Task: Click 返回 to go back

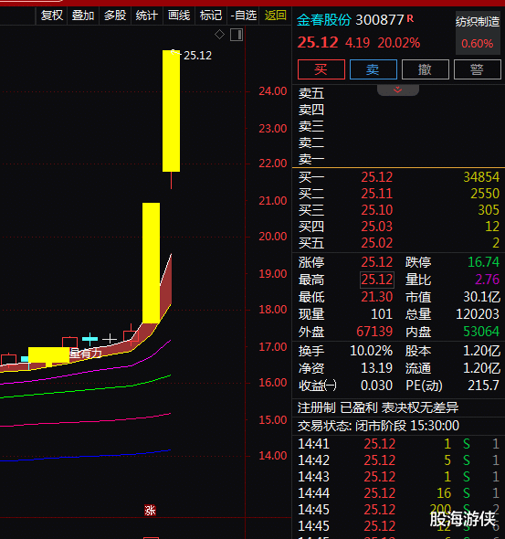Action: point(275,16)
